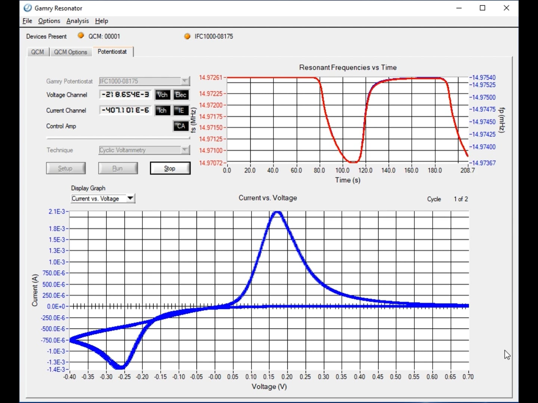Click the 2.1E-3 current axis maximum
Image resolution: width=538 pixels, height=403 pixels.
57,212
